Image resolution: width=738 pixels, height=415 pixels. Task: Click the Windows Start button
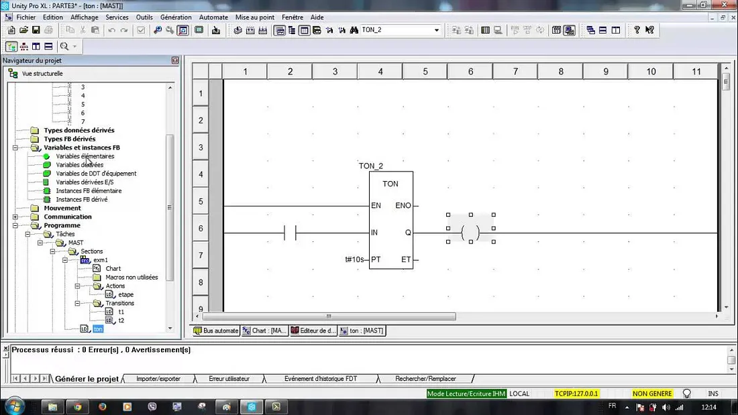(13, 406)
